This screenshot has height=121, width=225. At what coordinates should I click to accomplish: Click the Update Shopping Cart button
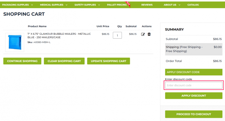(109, 61)
